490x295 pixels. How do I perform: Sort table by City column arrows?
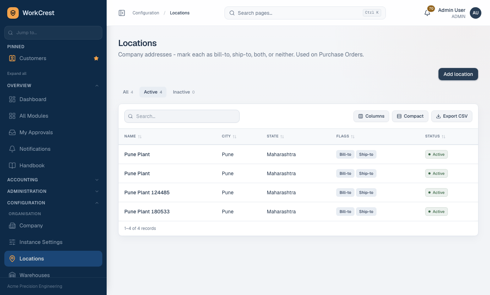coord(235,137)
